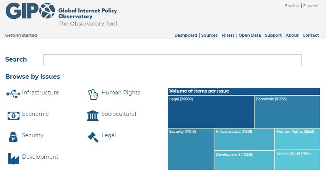Click the columned building Sociocultural icon
The width and height of the screenshot is (326, 174).
tap(92, 115)
